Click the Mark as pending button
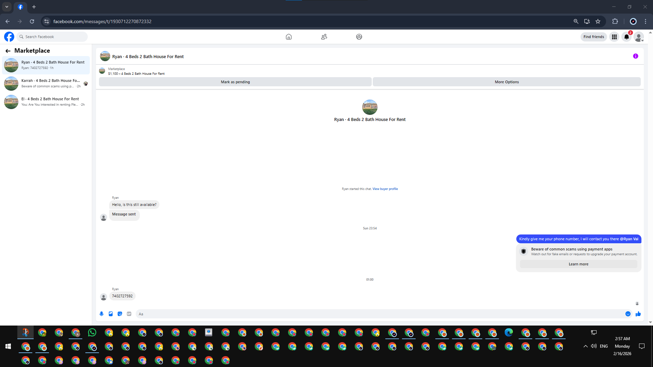Image resolution: width=653 pixels, height=367 pixels. (235, 82)
